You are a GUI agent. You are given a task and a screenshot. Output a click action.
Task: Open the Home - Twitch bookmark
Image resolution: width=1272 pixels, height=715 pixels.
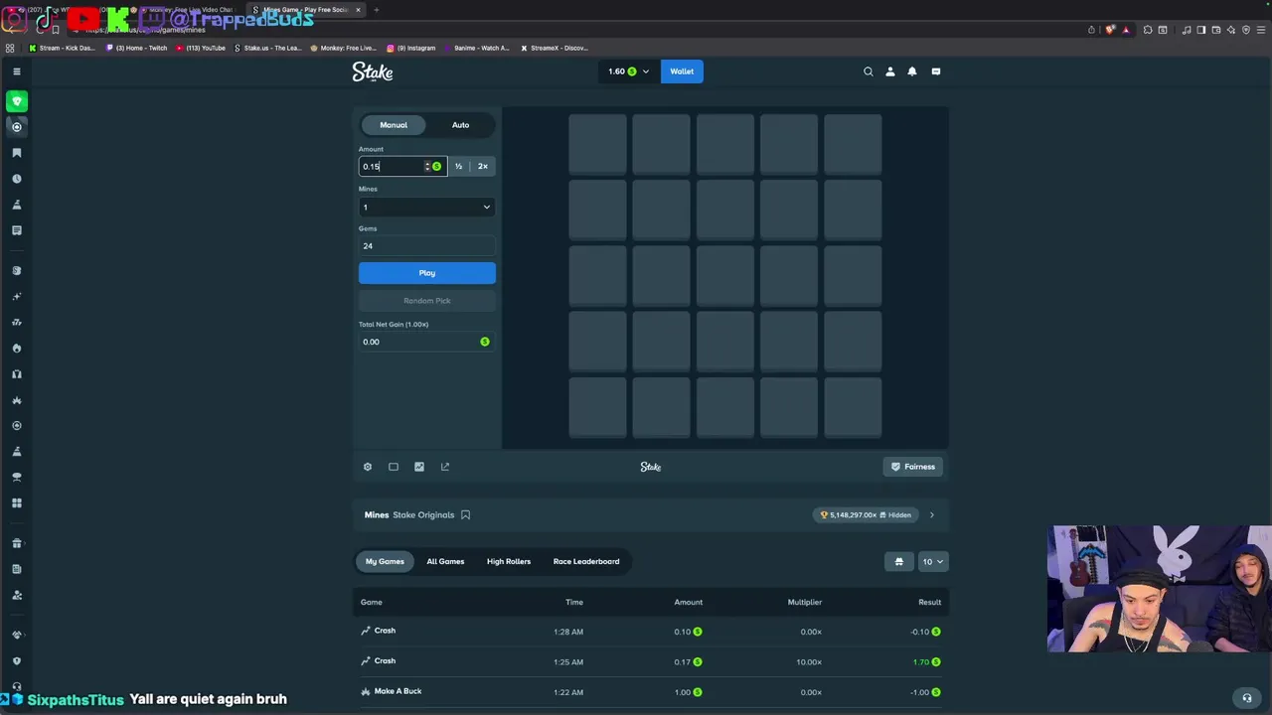(x=137, y=48)
